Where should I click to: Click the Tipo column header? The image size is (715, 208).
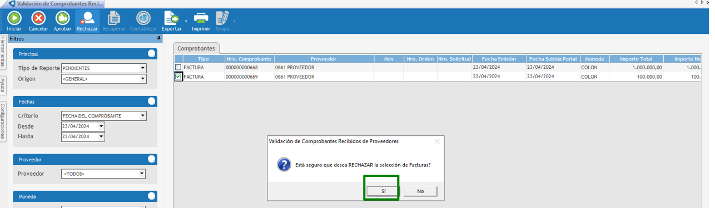[x=203, y=59]
